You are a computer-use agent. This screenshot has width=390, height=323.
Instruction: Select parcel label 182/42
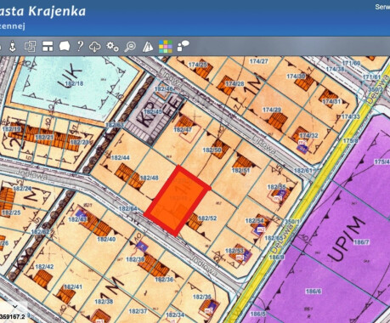tap(44, 267)
